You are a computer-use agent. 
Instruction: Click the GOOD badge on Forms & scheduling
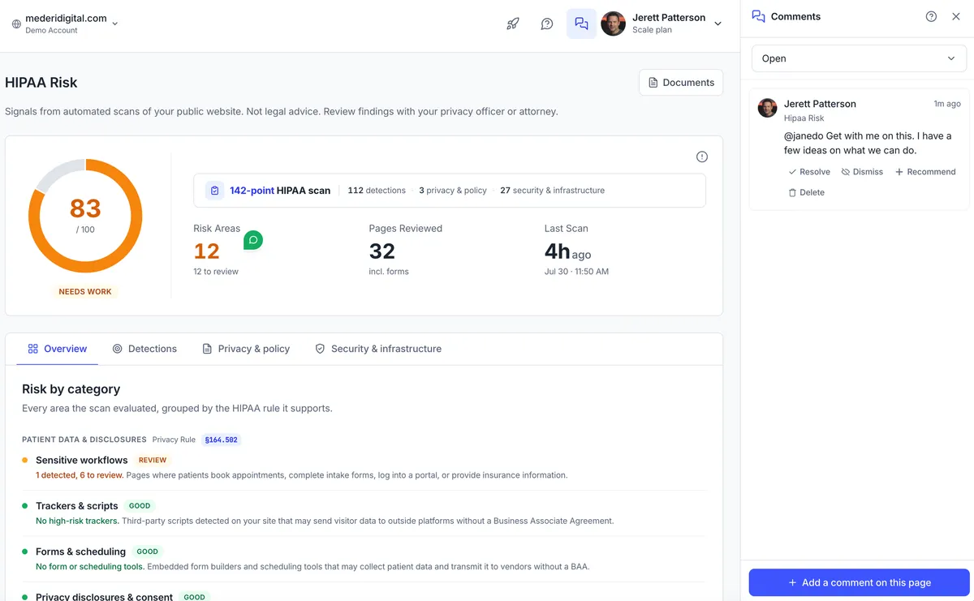tap(147, 551)
